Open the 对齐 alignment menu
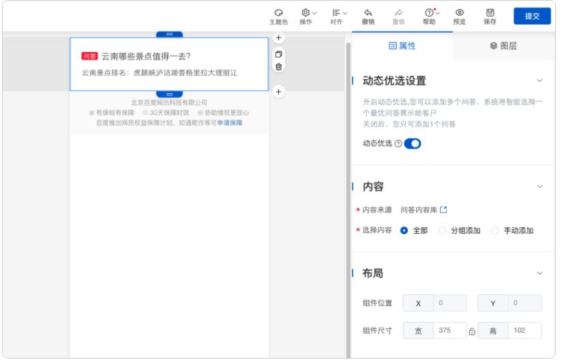 [338, 17]
